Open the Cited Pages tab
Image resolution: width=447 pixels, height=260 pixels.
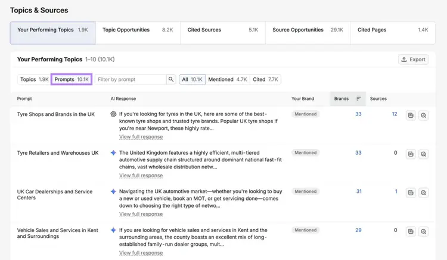393,33
